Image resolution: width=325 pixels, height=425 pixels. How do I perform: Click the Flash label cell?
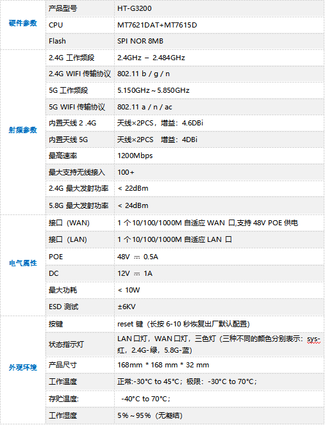point(57,41)
